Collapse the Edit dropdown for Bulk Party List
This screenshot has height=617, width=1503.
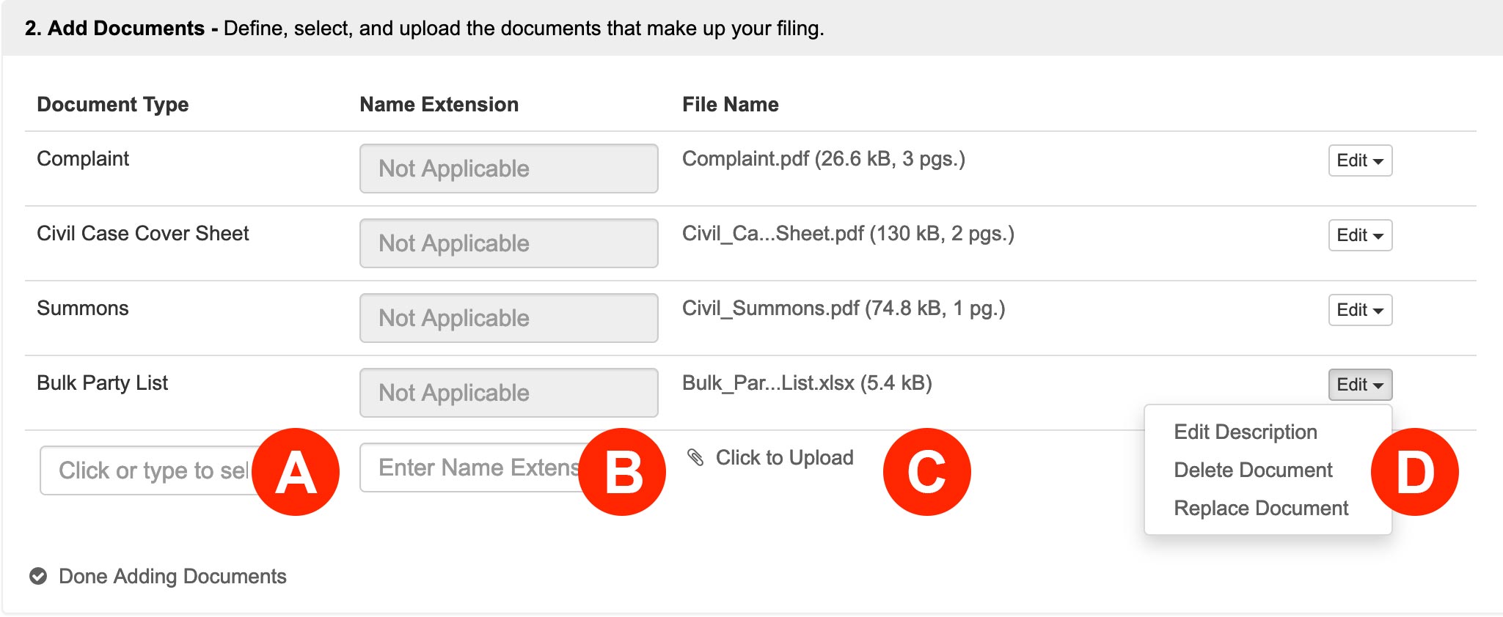pos(1360,385)
